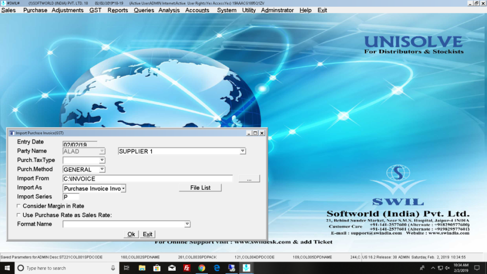Viewport: 487px width, 274px height.
Task: Maximize the Import Purchase Invoice dialog
Action: click(x=255, y=133)
